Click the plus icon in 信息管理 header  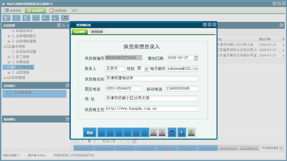click(64, 26)
